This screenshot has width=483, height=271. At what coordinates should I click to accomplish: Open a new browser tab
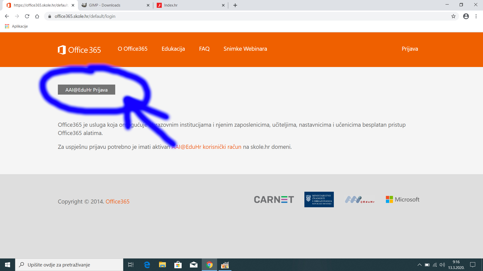pos(235,5)
